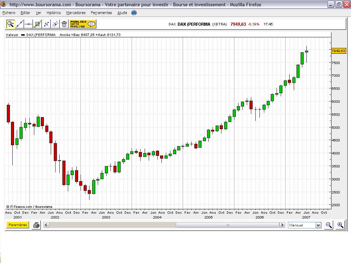Click the 6000 price axis label
Screen dimensions: 351x274
click(x=336, y=101)
